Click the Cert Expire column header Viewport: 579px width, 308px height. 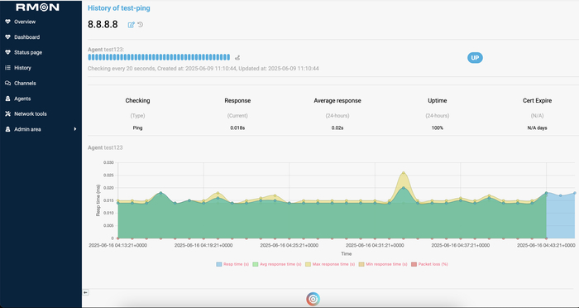pos(538,100)
